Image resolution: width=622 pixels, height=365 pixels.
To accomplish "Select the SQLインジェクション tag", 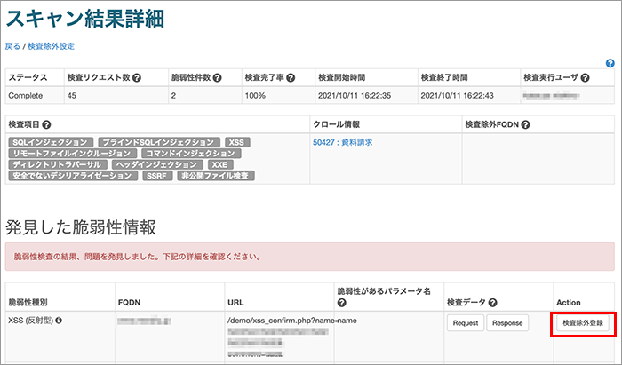I will point(51,142).
